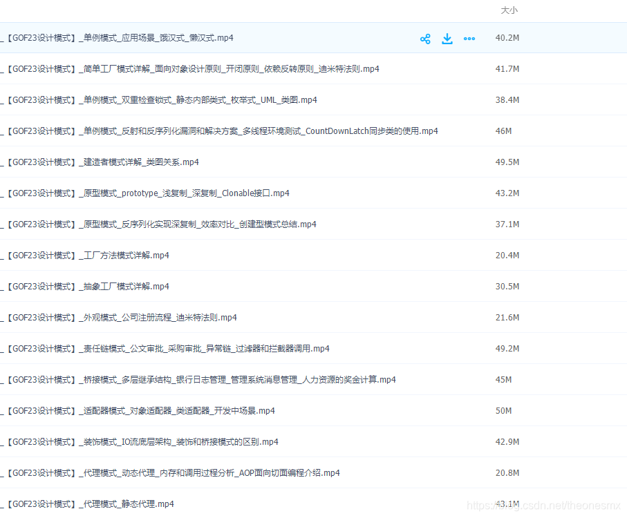This screenshot has height=518, width=627.
Task: Open 单例模式_反射和反序列化漏洞 CountDownLatch file
Action: click(218, 131)
